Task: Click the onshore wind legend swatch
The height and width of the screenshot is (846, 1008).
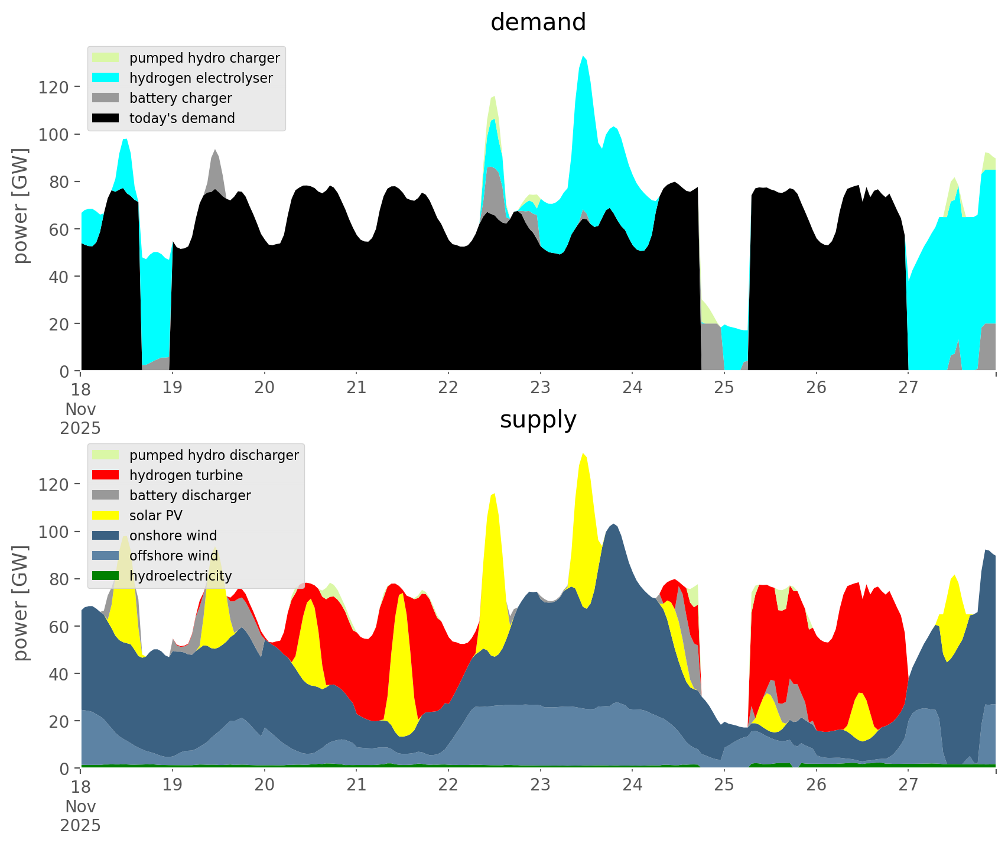Action: pyautogui.click(x=106, y=536)
